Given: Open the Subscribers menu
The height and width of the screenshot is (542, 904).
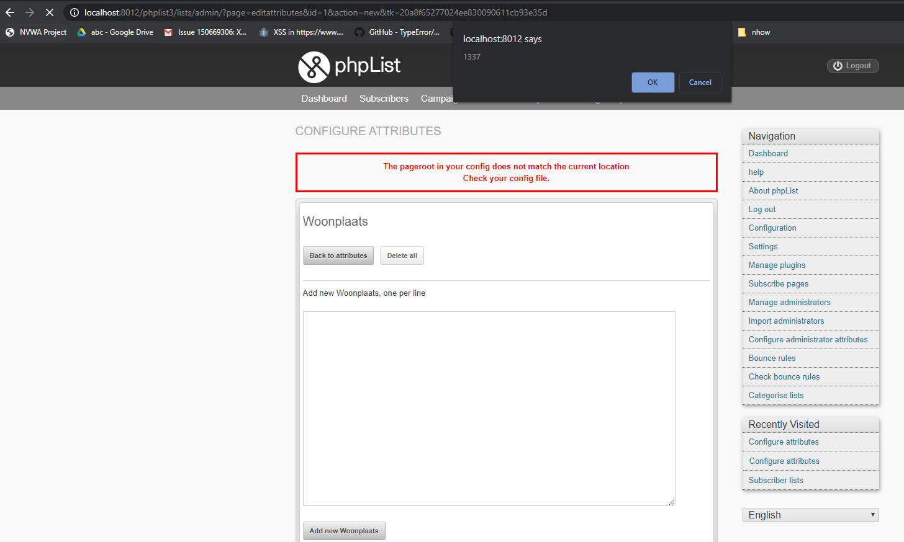Looking at the screenshot, I should point(384,98).
